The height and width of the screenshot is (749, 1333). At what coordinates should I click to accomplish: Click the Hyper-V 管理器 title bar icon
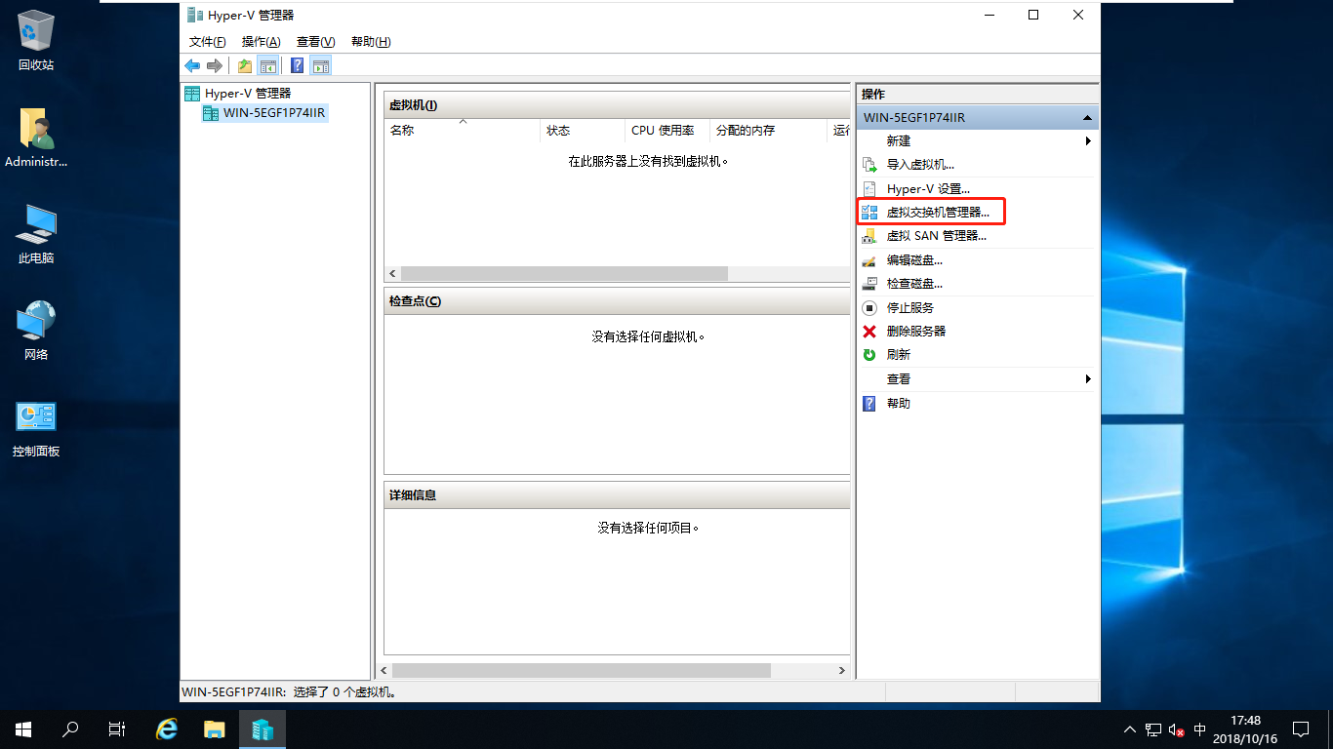coord(195,15)
